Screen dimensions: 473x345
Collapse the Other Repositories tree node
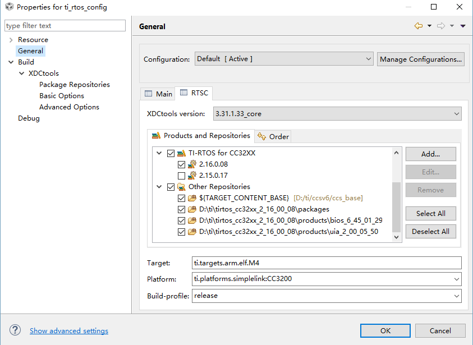click(x=160, y=187)
